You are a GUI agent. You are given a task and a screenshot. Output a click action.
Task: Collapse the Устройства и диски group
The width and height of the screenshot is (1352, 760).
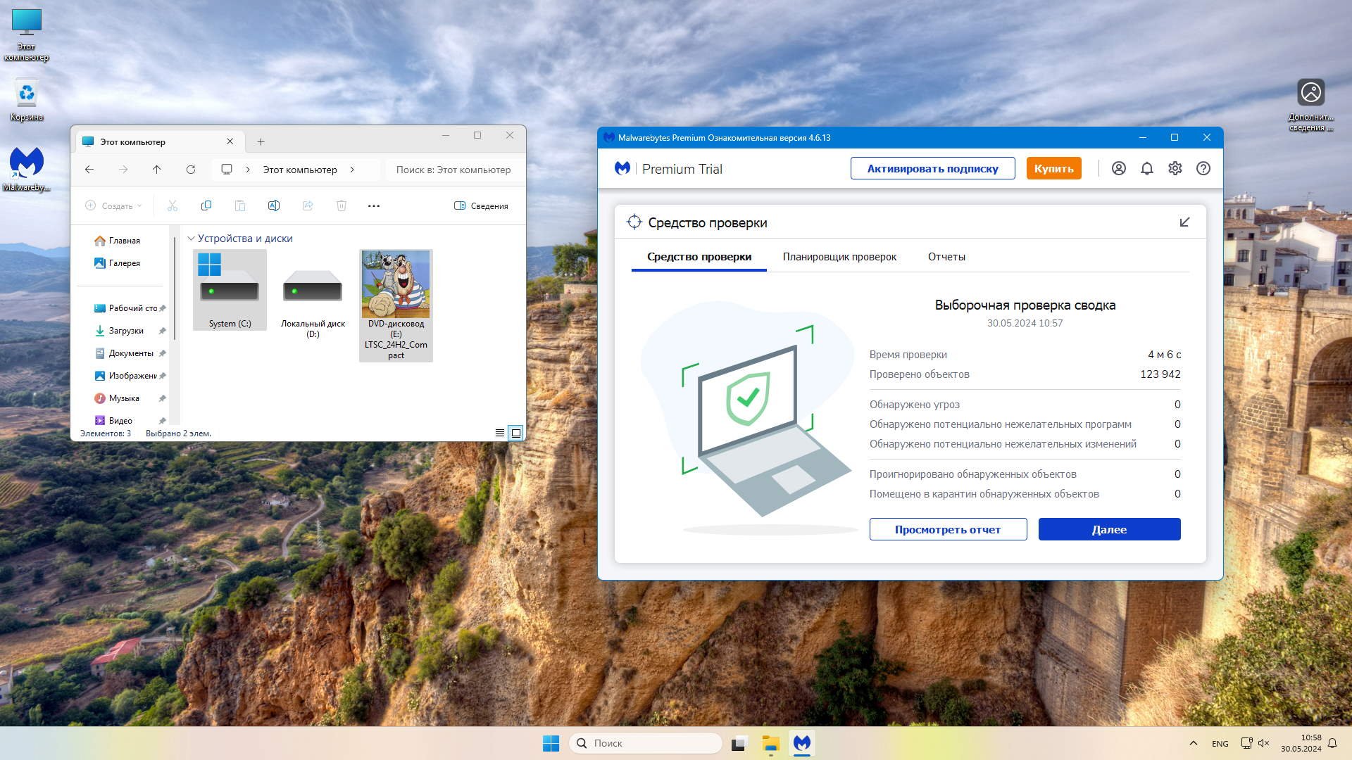pyautogui.click(x=191, y=239)
